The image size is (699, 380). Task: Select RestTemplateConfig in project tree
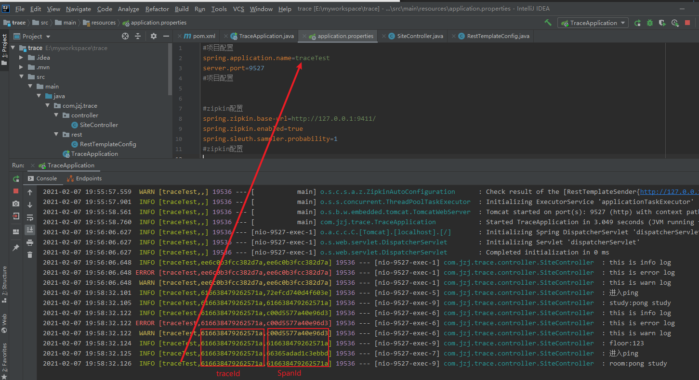point(103,144)
